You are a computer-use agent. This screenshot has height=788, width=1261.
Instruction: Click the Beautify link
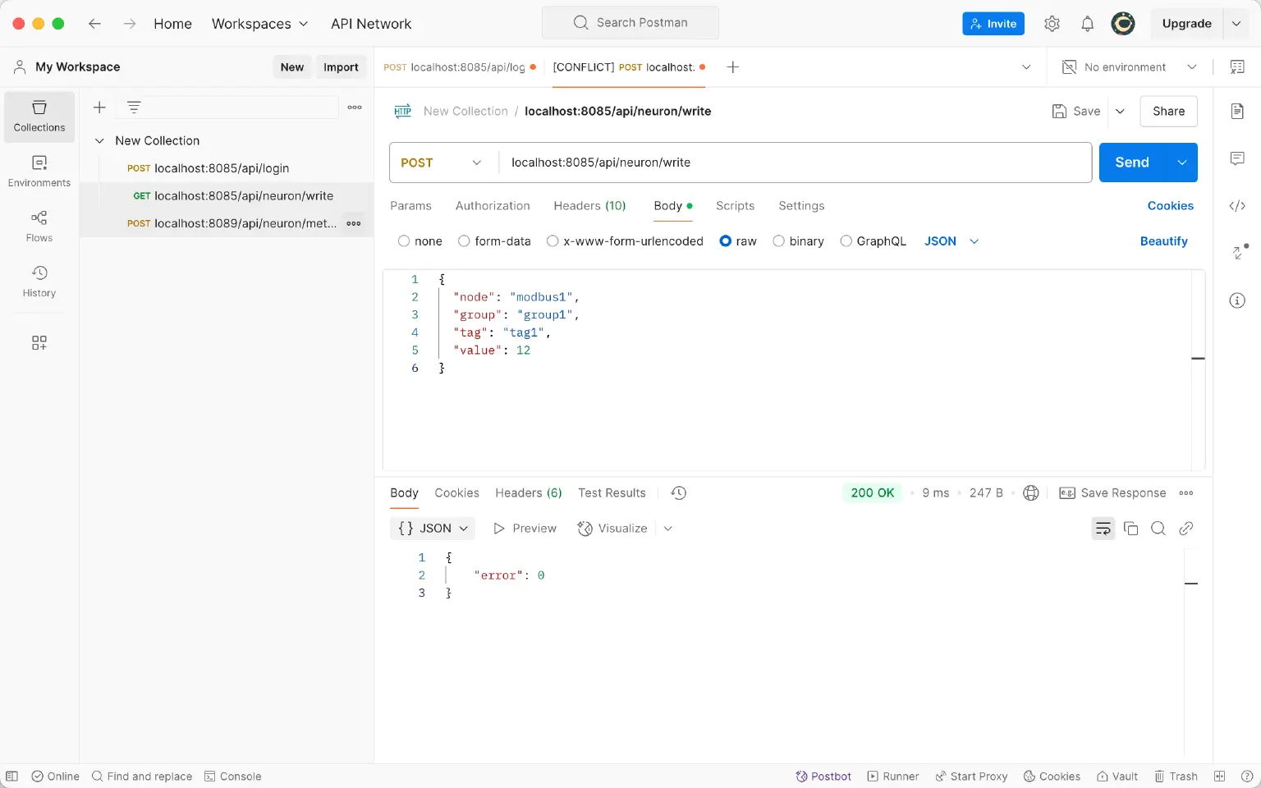1163,241
